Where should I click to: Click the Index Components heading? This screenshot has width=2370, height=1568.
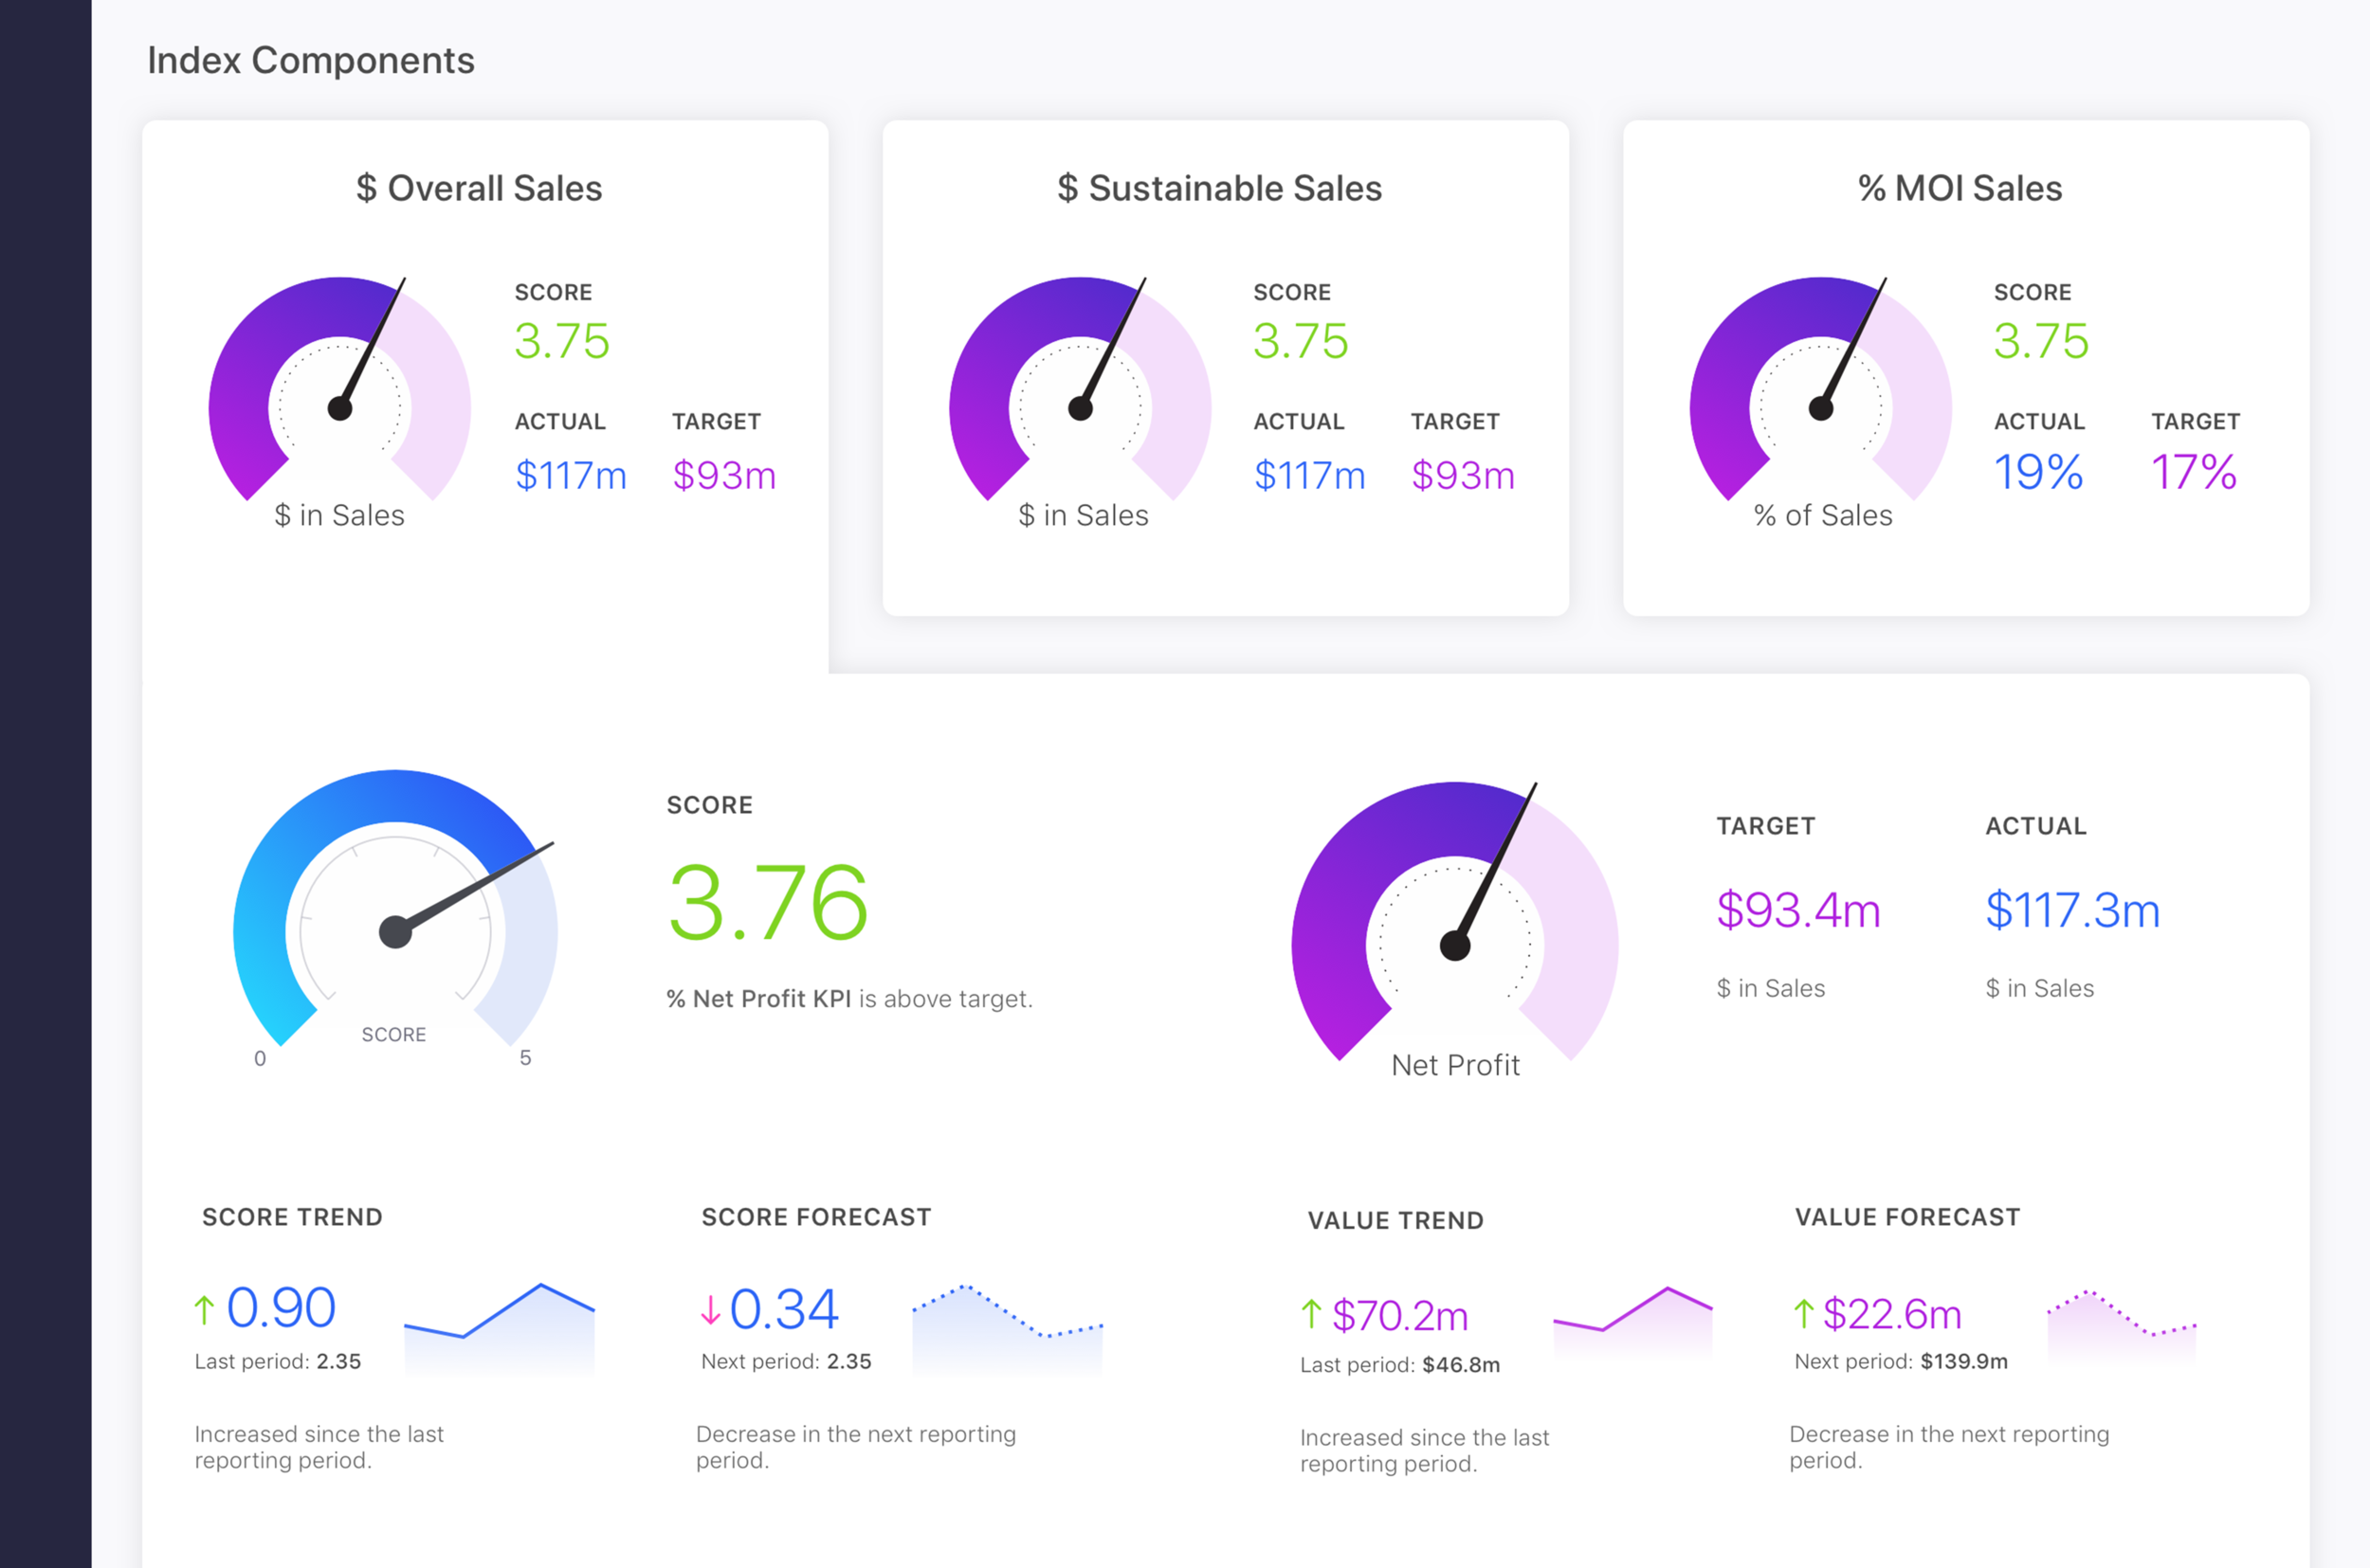pyautogui.click(x=311, y=60)
